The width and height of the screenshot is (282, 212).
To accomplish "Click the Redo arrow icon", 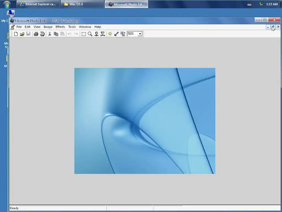I will 76,34.
